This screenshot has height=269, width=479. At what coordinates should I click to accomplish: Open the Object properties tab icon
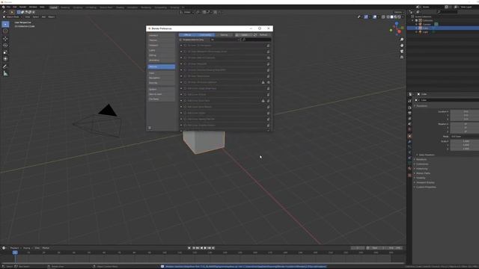[409, 136]
